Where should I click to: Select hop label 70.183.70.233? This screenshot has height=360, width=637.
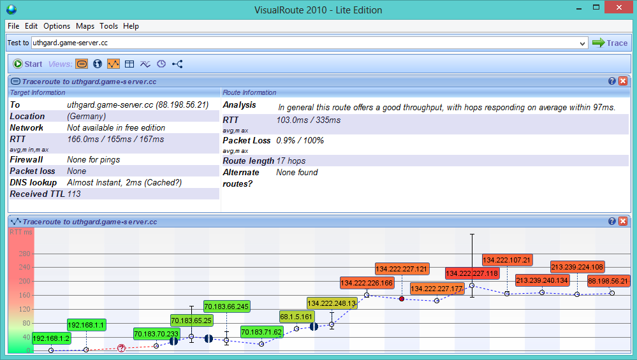(x=156, y=334)
